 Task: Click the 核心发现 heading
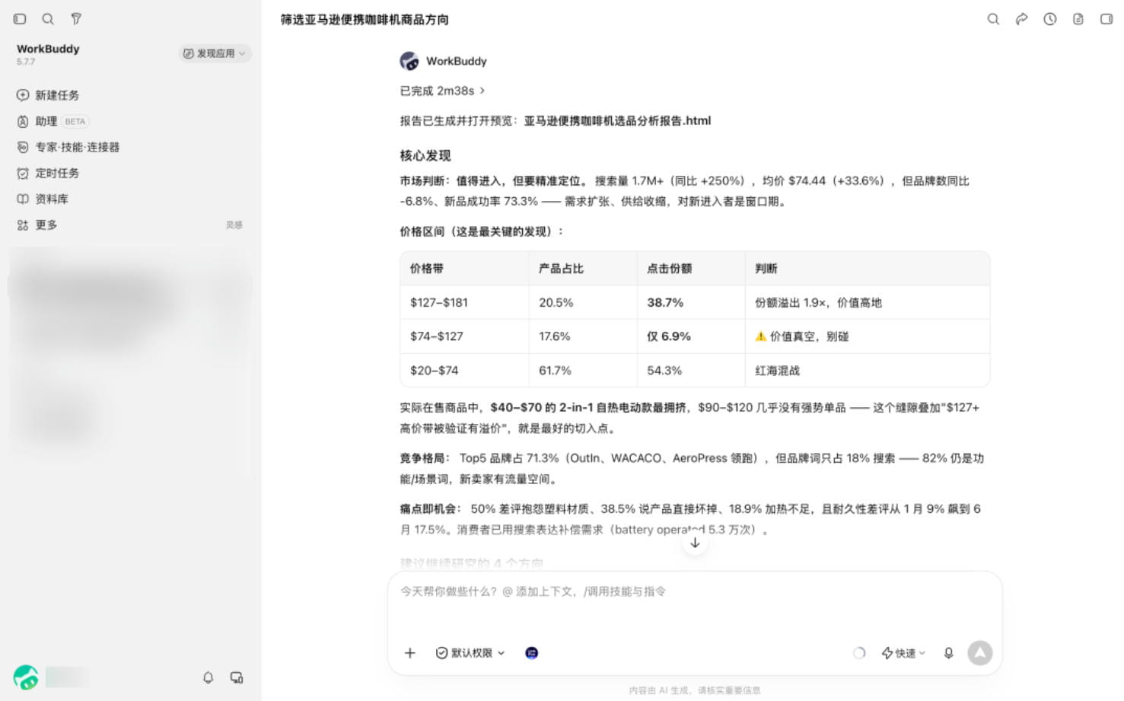pos(425,155)
